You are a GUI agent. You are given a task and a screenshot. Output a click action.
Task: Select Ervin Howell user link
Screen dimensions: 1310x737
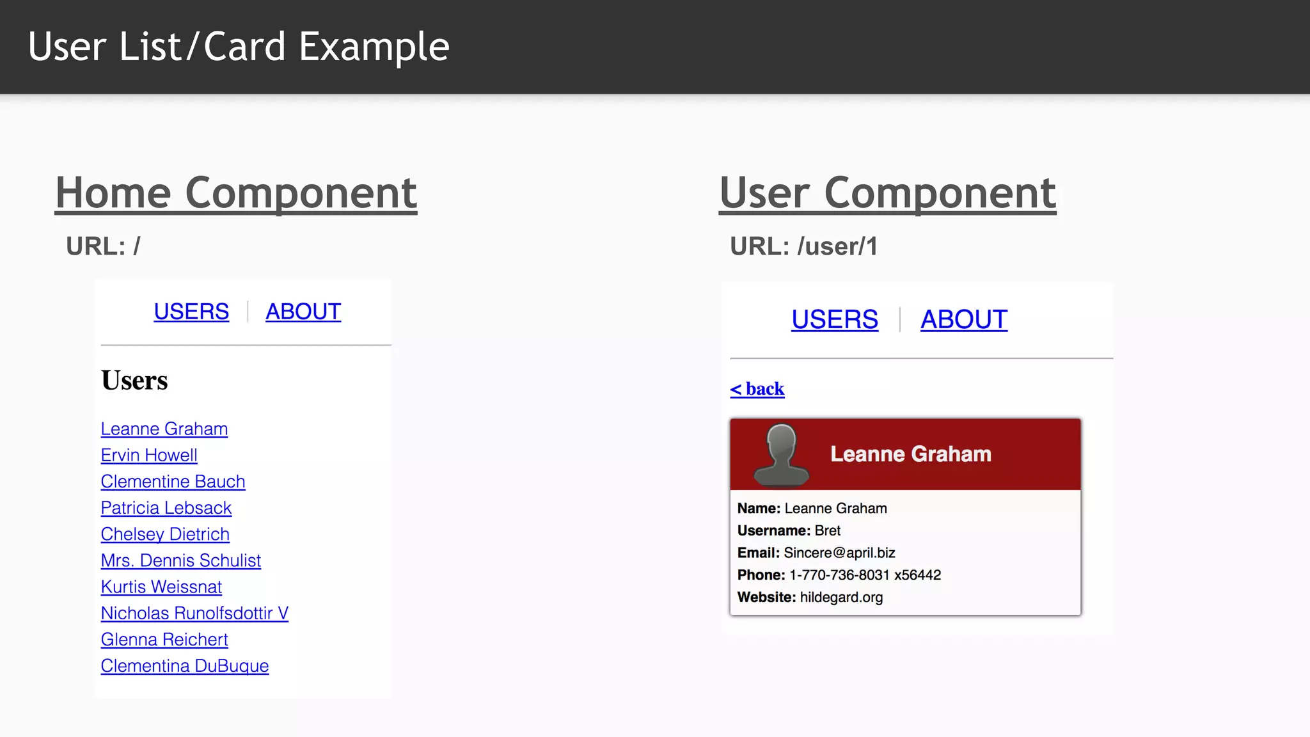tap(149, 455)
